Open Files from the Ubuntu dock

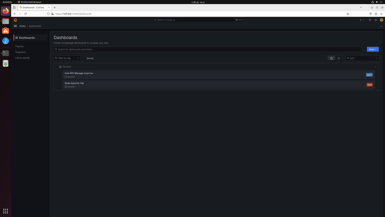pyautogui.click(x=6, y=21)
